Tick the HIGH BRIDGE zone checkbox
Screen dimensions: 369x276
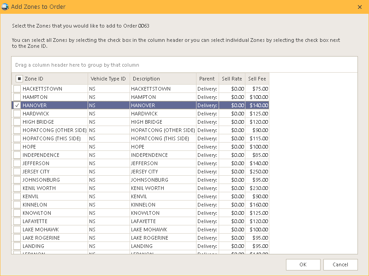pos(17,122)
